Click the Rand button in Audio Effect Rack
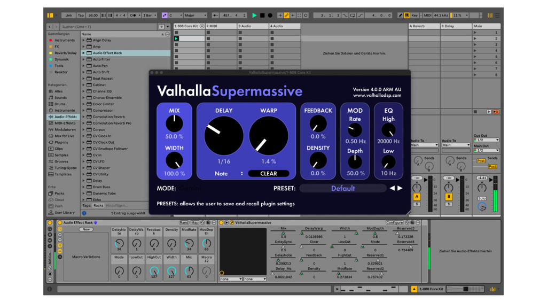Viewport: 547px width, 302px height. click(184, 223)
